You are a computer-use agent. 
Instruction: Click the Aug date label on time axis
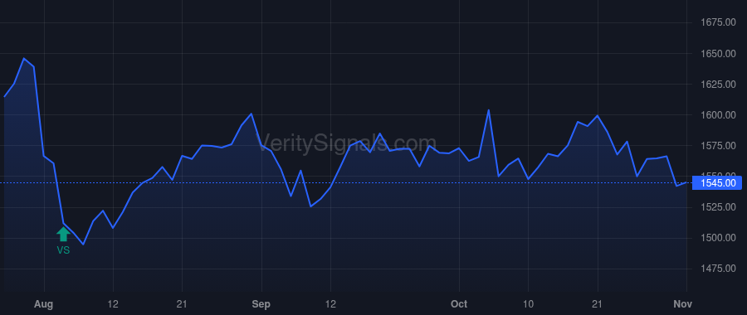(44, 304)
